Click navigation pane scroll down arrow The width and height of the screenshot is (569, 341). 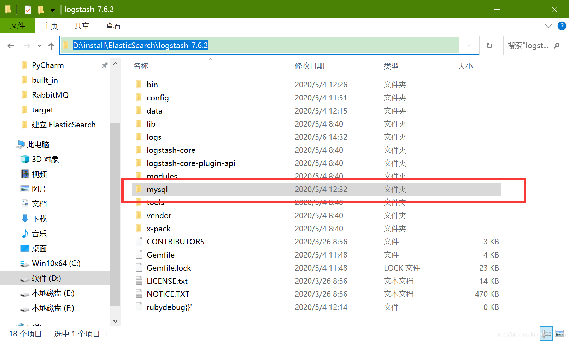coord(115,321)
